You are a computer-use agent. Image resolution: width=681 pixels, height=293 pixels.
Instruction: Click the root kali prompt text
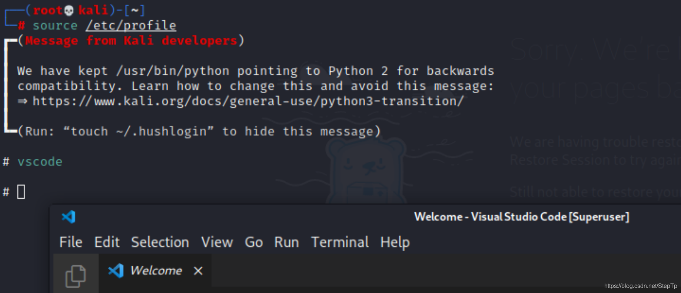pos(70,10)
